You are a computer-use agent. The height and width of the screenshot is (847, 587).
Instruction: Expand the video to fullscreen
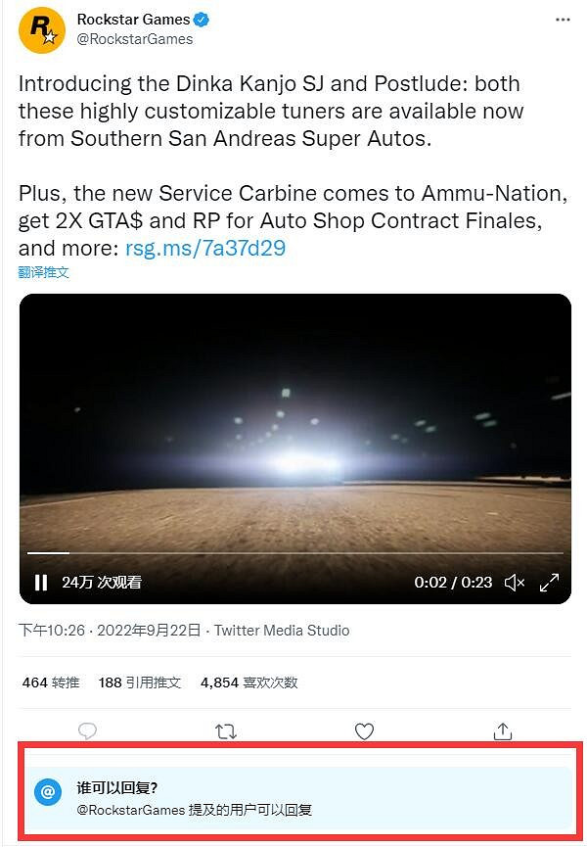point(550,583)
